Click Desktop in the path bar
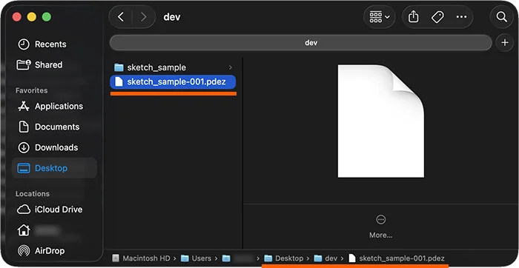The image size is (519, 268). click(x=284, y=258)
